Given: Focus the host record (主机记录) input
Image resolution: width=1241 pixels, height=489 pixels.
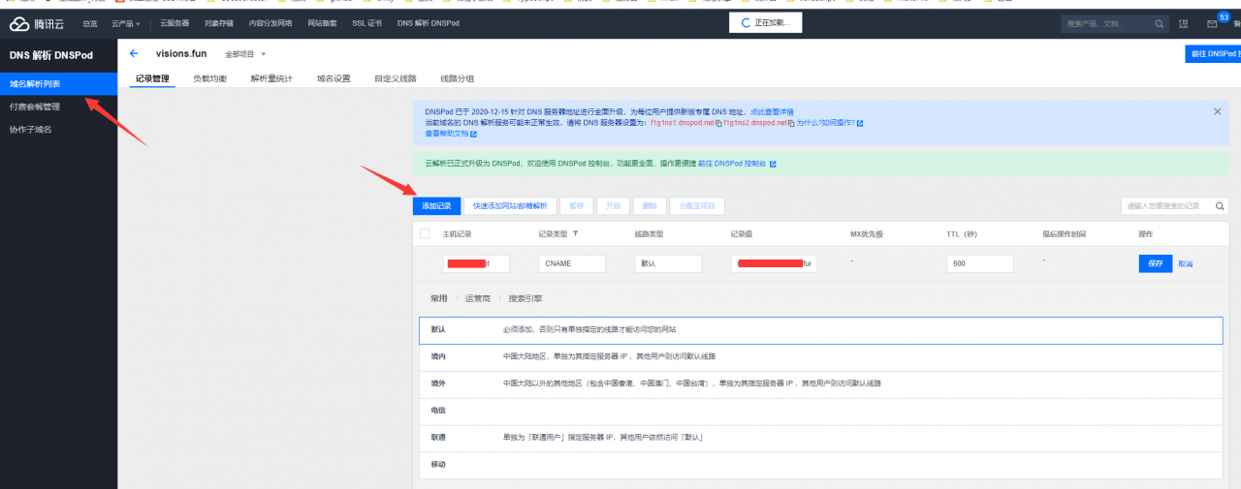Looking at the screenshot, I should pos(476,263).
